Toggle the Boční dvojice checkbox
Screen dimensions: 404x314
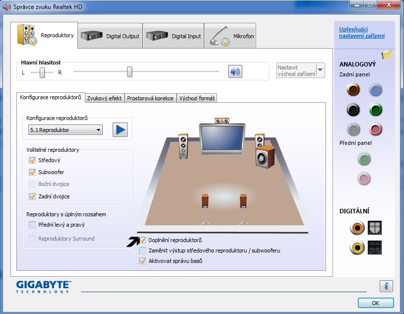tap(32, 184)
